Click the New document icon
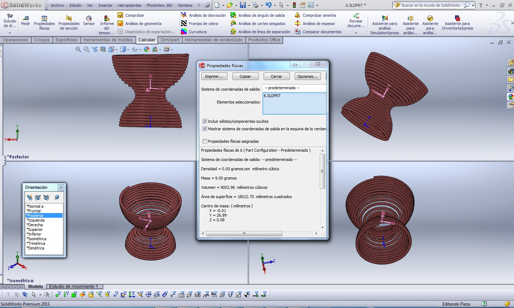This screenshot has width=514, height=308. (x=217, y=5)
